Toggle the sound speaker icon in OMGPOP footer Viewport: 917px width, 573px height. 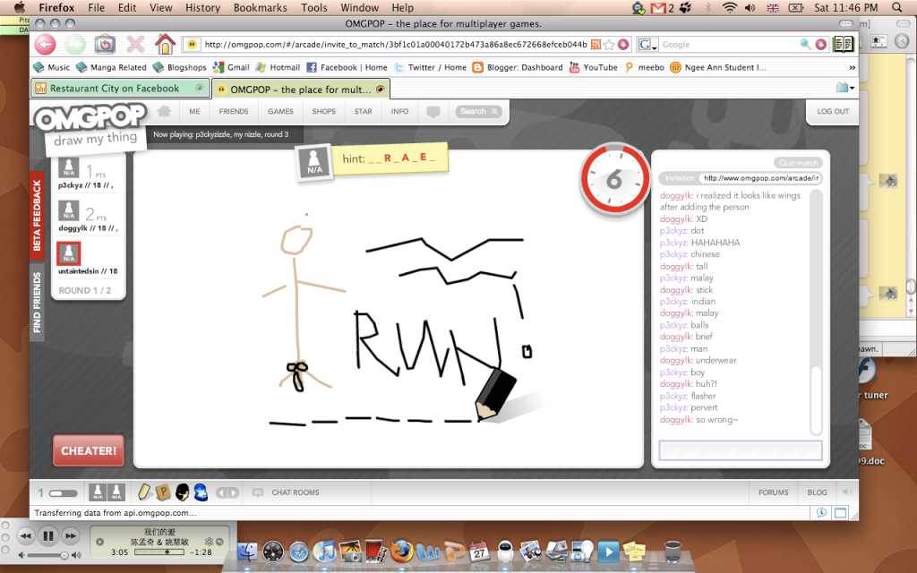click(x=845, y=492)
